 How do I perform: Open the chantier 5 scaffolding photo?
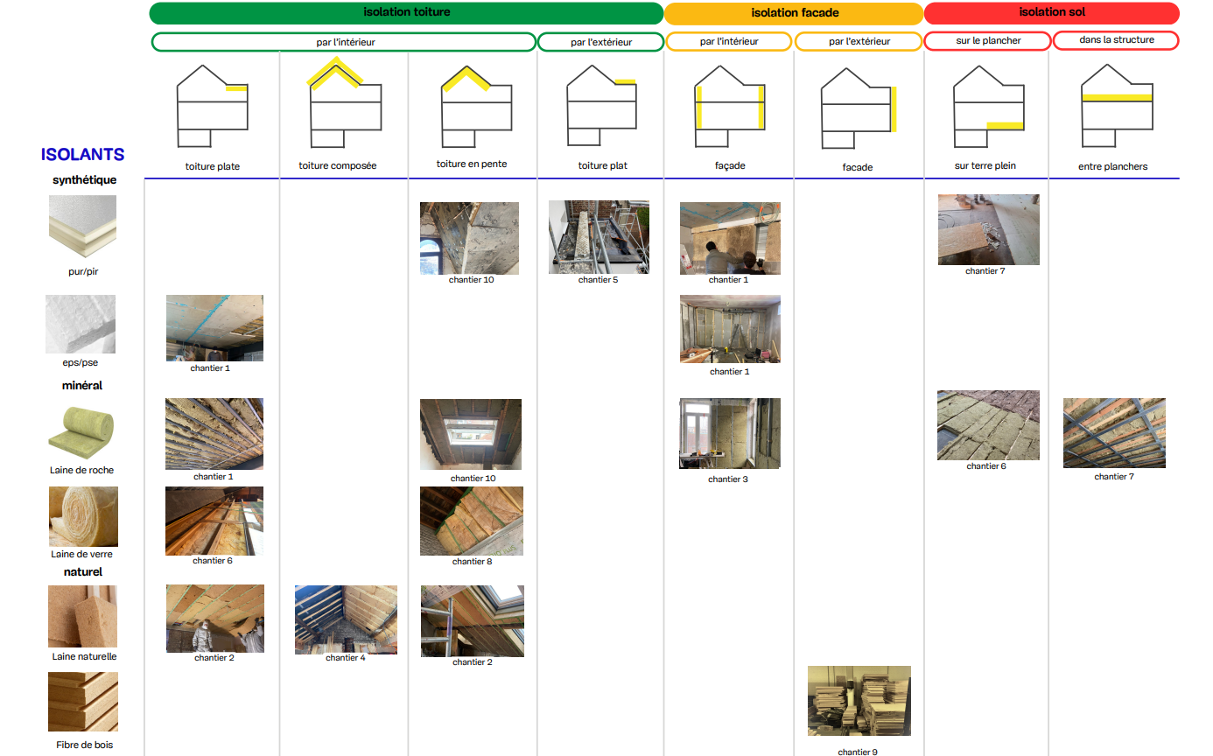tap(599, 237)
